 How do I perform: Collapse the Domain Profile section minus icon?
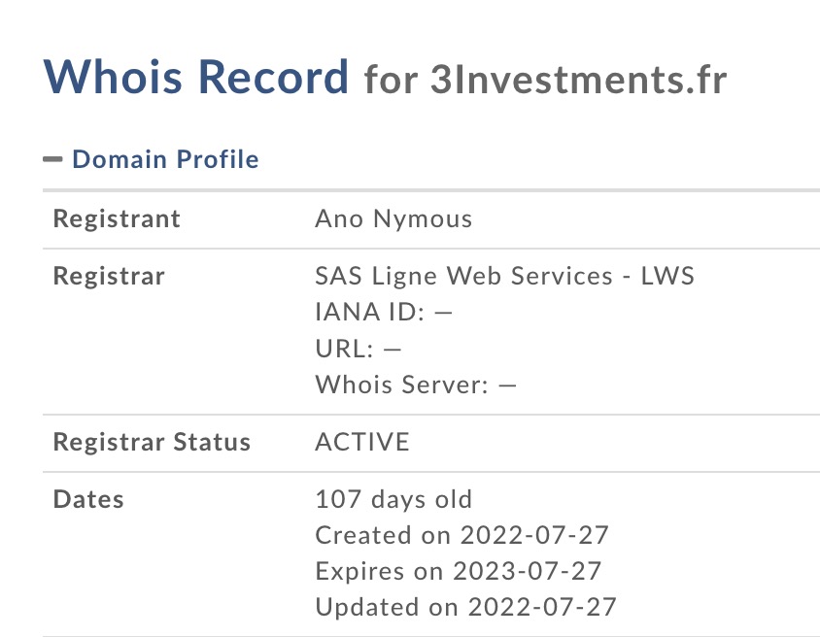(52, 159)
